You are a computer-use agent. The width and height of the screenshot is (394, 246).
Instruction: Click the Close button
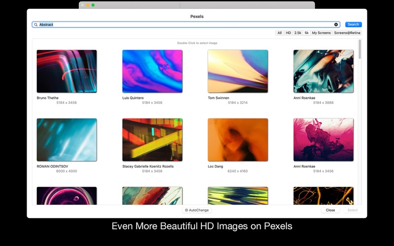click(330, 210)
